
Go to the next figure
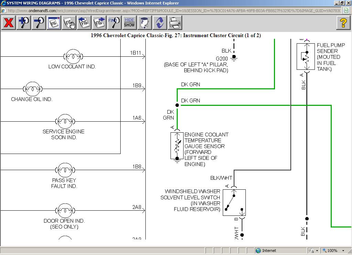99,23
